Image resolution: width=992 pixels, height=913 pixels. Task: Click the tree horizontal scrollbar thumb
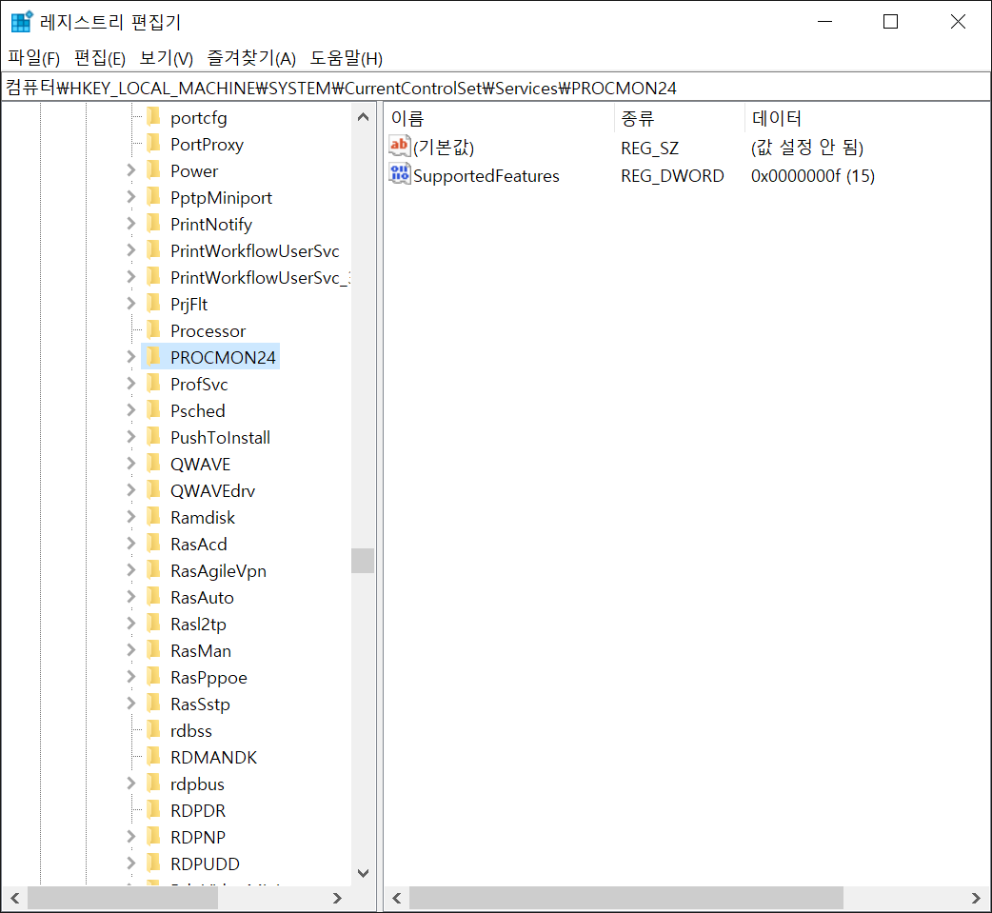tap(123, 898)
